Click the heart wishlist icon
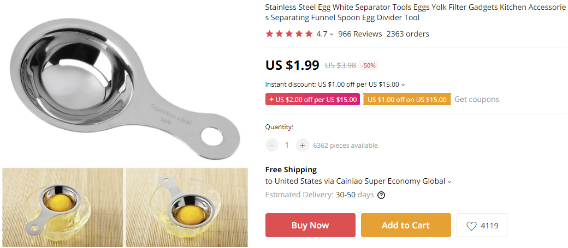This screenshot has height=248, width=568. tap(471, 226)
